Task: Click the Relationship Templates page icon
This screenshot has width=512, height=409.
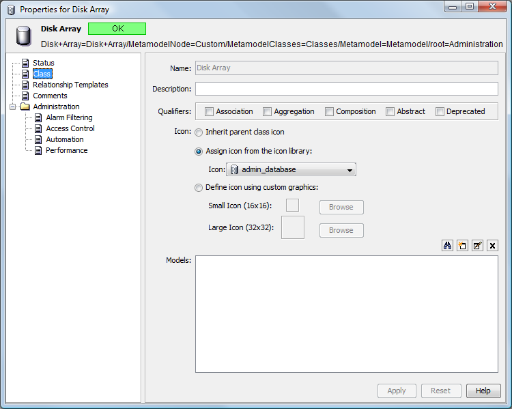Action: tap(25, 85)
